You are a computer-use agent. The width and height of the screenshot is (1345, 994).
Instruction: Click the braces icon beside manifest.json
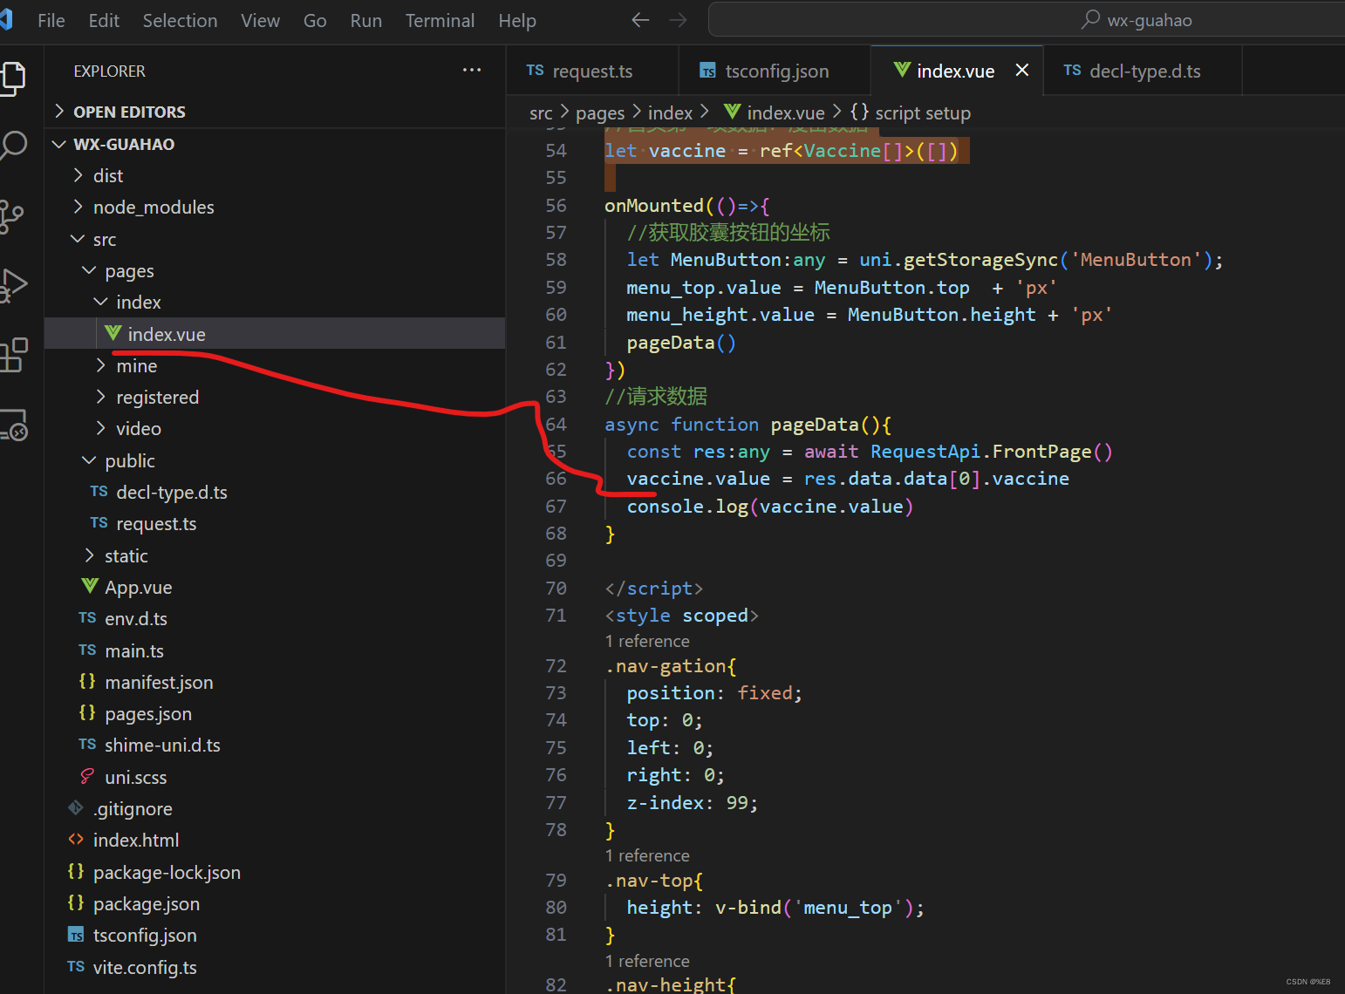(x=87, y=681)
